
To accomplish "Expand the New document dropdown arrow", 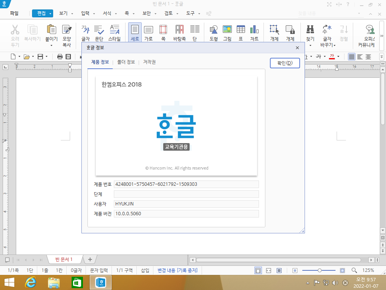I will tap(19, 57).
